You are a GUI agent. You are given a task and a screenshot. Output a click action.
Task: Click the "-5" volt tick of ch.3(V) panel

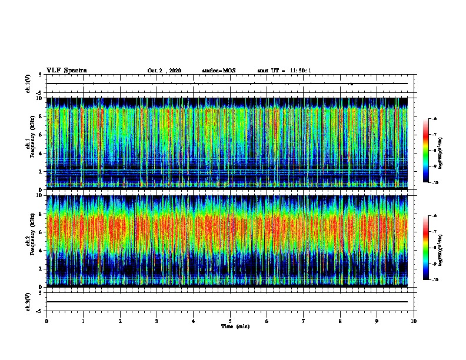39,311
